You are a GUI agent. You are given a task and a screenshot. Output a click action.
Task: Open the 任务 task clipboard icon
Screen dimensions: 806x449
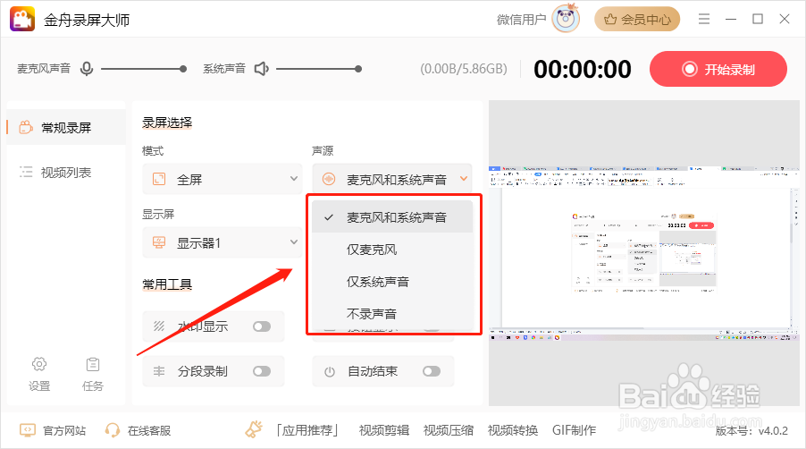click(93, 373)
